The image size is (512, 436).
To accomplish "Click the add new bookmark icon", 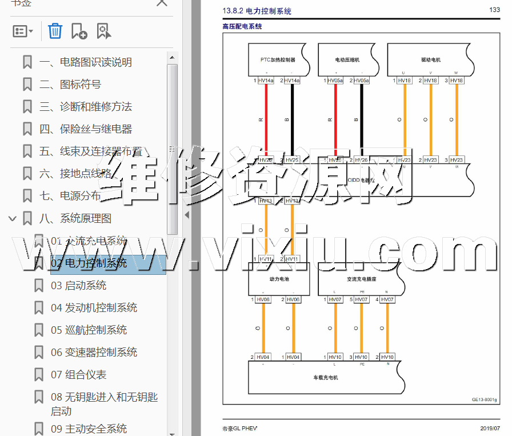I will click(x=79, y=31).
